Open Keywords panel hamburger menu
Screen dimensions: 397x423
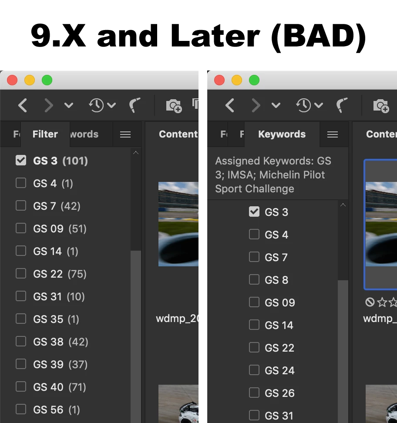[333, 134]
